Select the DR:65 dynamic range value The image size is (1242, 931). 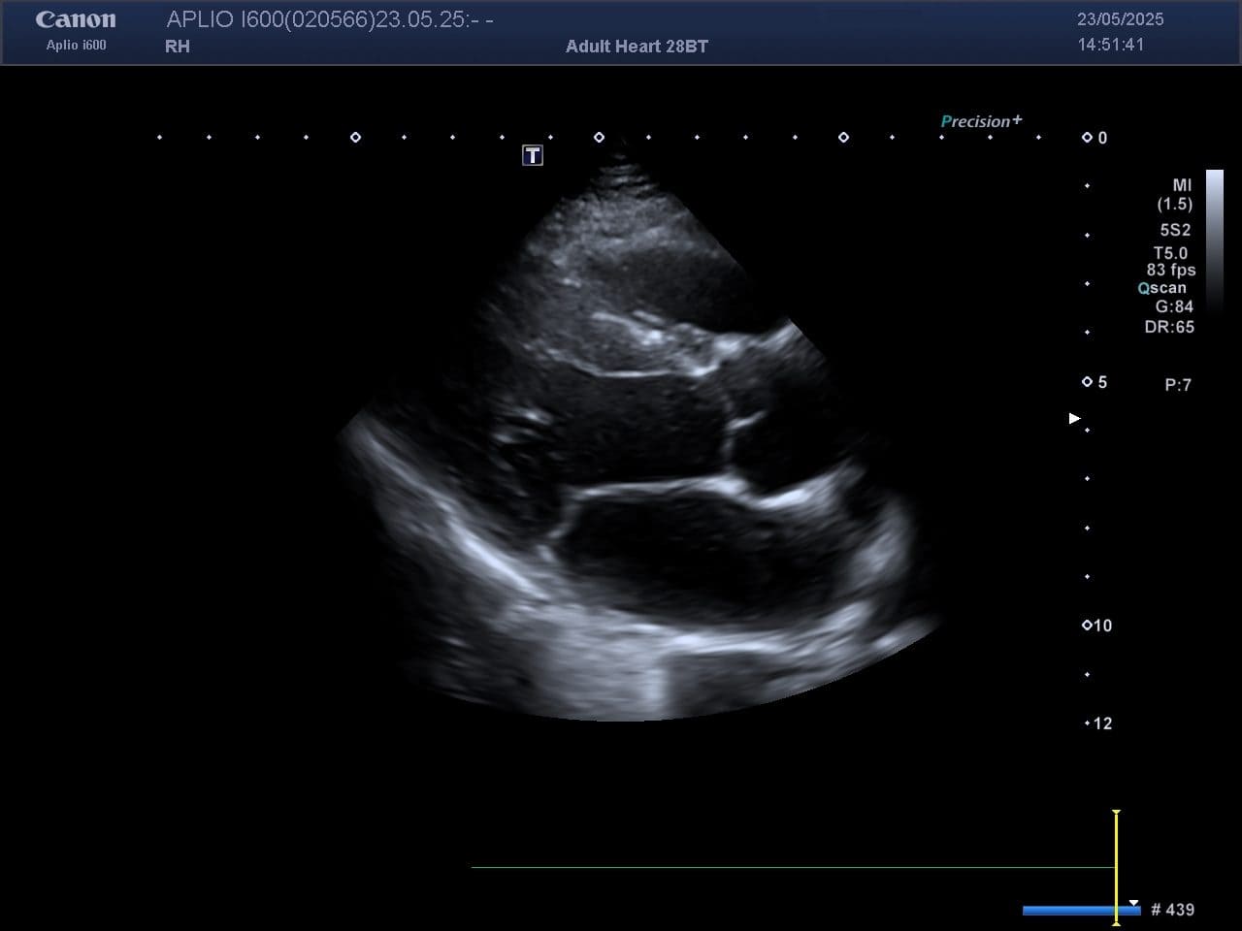(x=1169, y=327)
